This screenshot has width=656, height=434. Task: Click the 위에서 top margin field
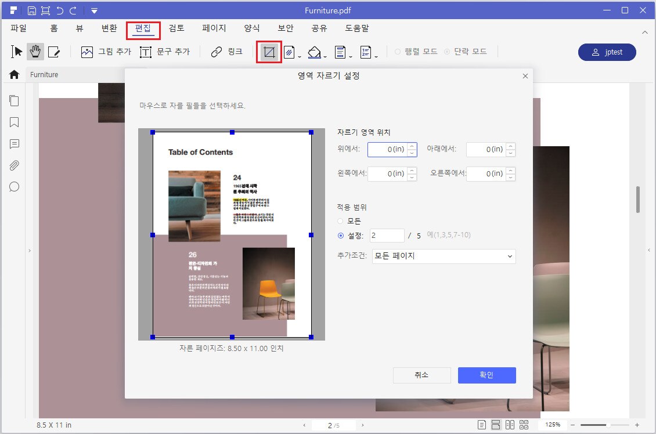point(392,149)
